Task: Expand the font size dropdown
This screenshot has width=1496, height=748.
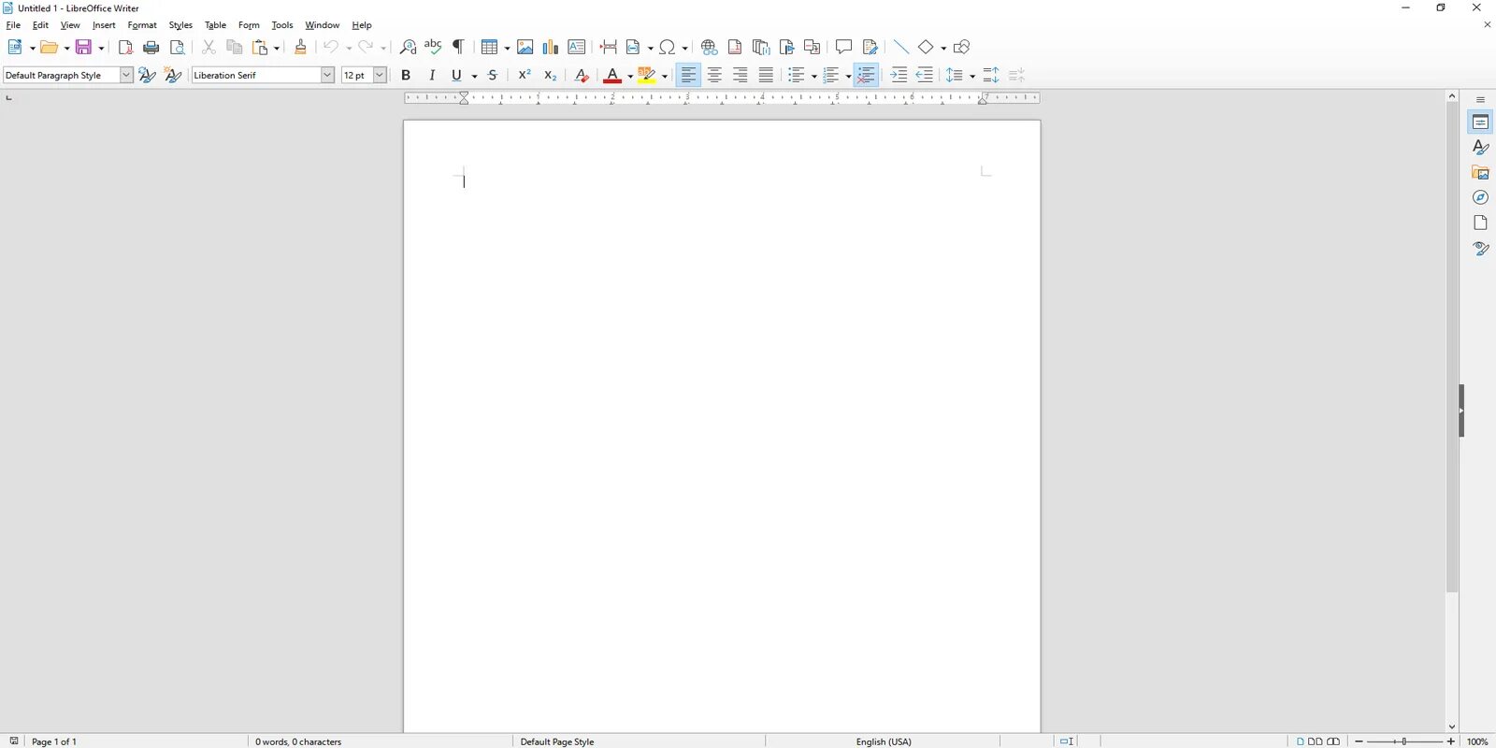Action: [x=380, y=75]
